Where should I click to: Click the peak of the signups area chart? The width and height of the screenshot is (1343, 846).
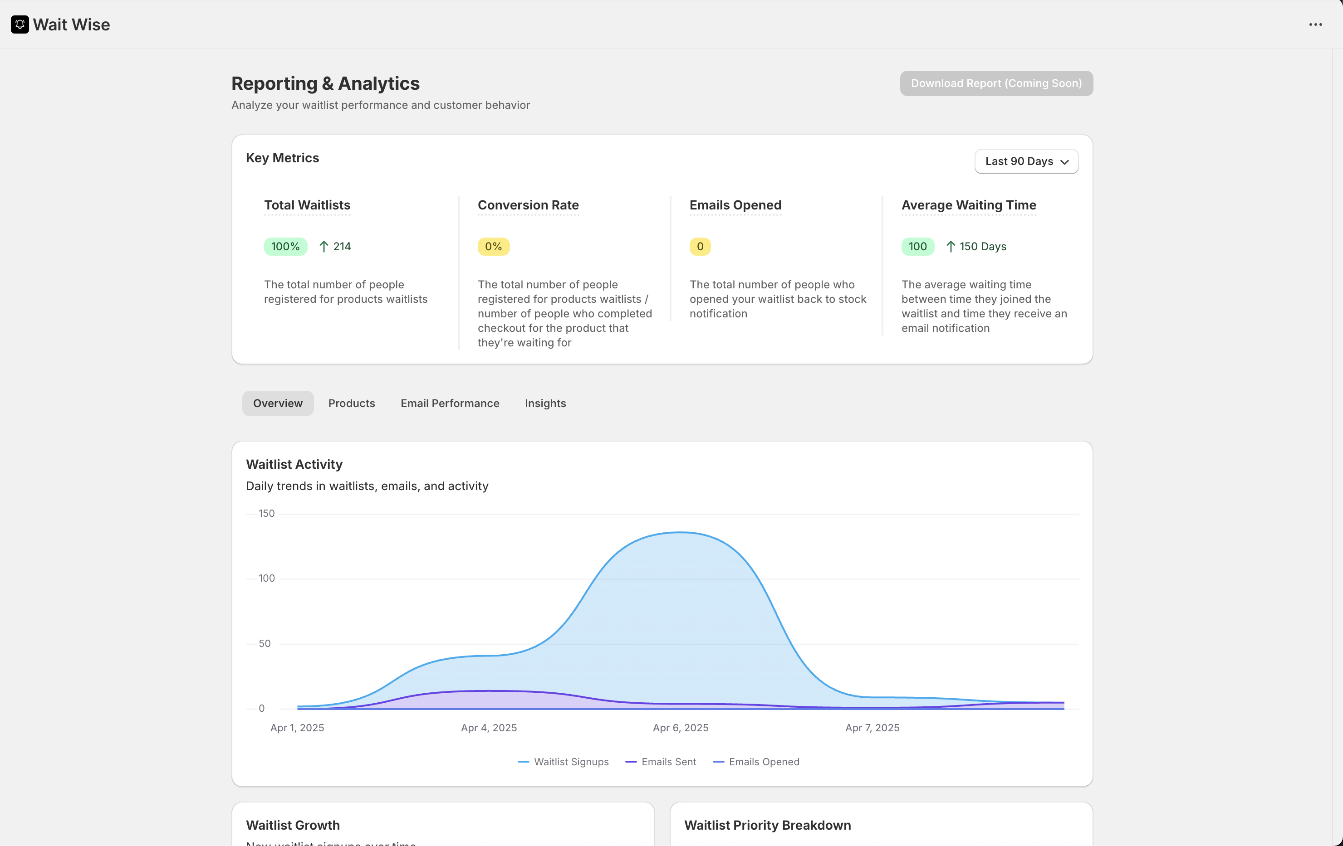pyautogui.click(x=681, y=533)
